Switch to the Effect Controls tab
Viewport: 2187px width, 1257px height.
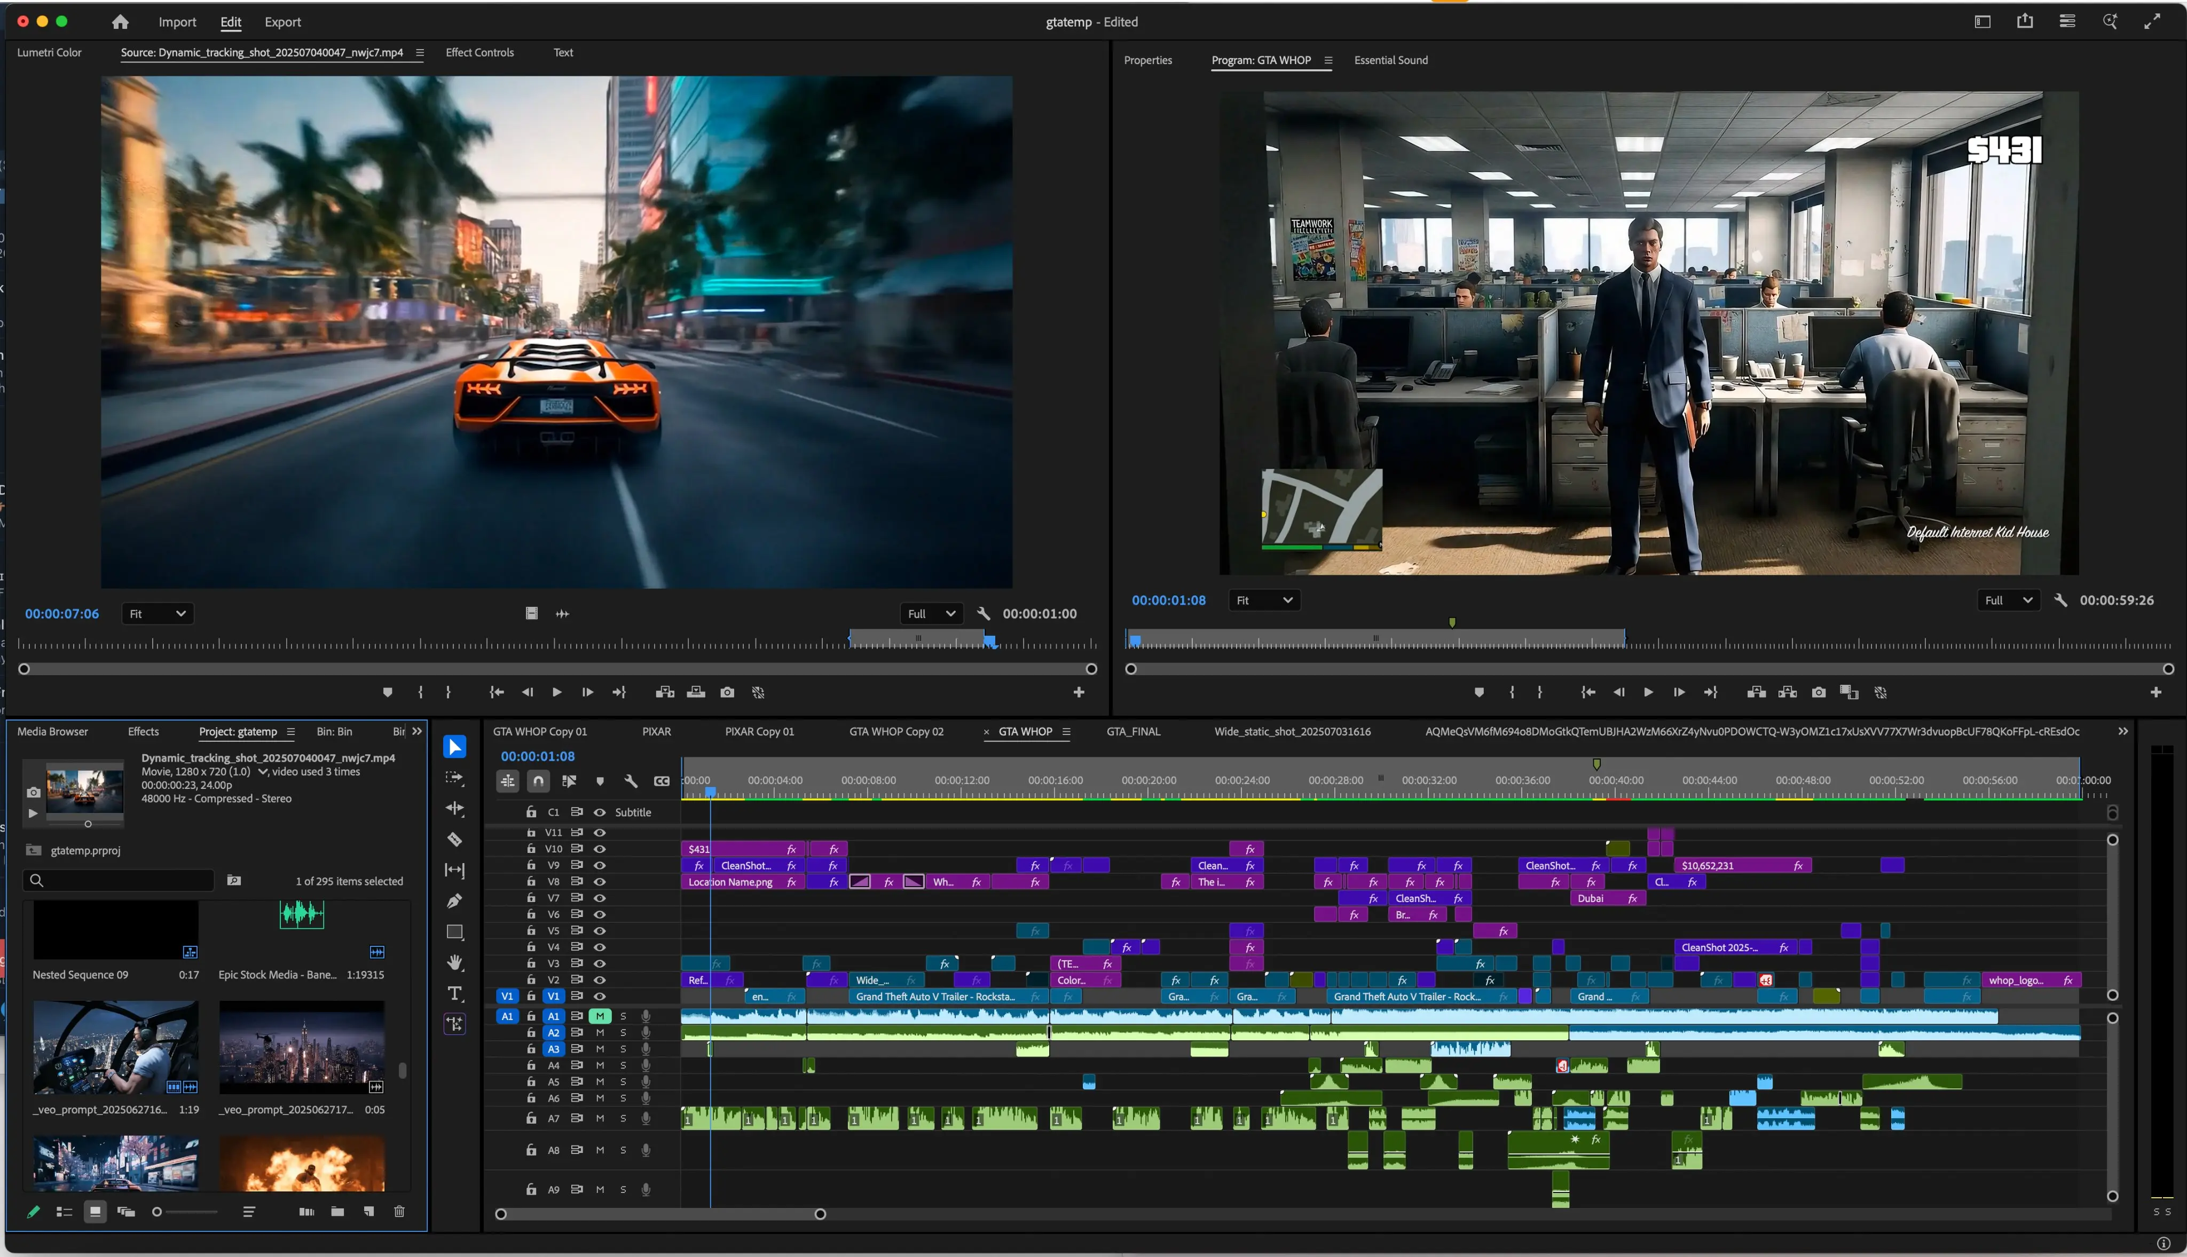coord(479,53)
